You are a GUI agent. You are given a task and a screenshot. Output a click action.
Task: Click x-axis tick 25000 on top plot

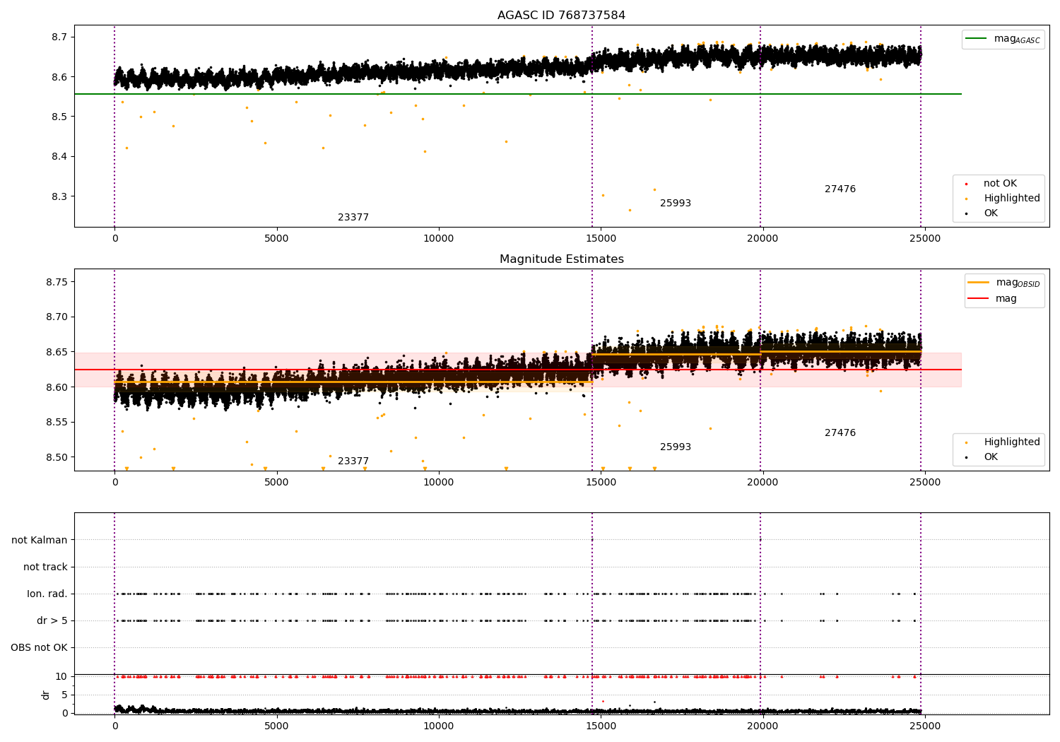click(924, 239)
